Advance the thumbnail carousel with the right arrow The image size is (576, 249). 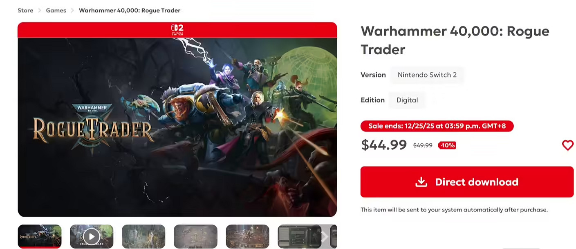coord(324,236)
